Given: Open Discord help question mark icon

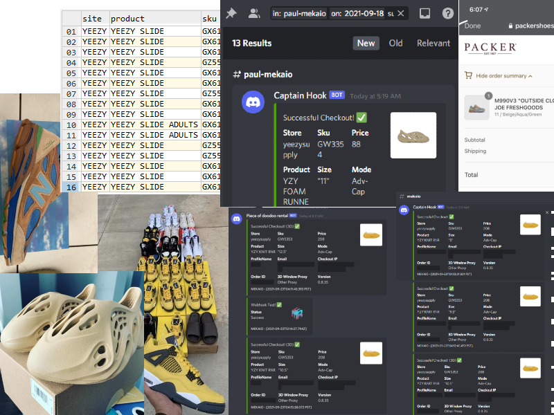Looking at the screenshot, I should pos(447,13).
